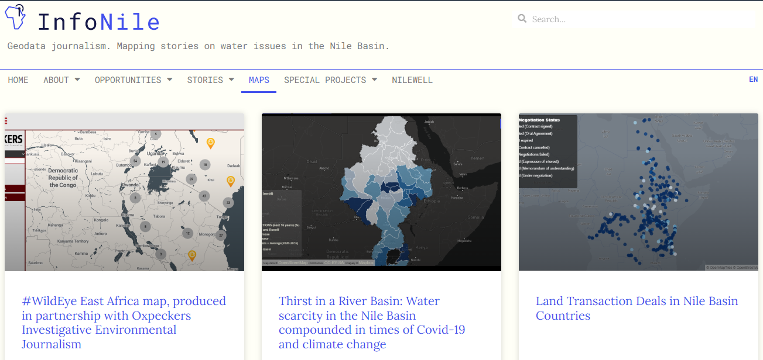This screenshot has height=360, width=763.
Task: Select the yellow pin marker near Morogoro
Action: [192, 255]
